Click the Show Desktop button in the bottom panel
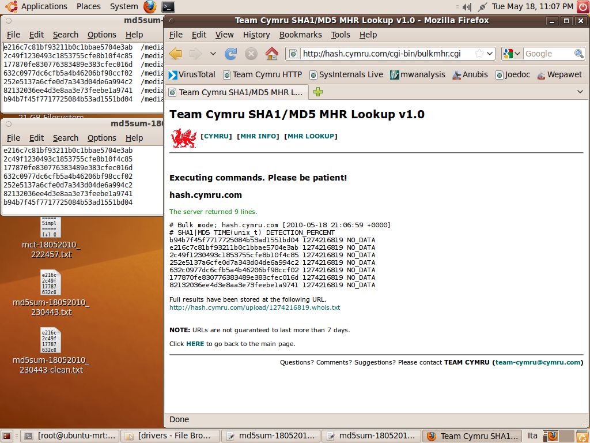This screenshot has width=590, height=443. [7, 436]
